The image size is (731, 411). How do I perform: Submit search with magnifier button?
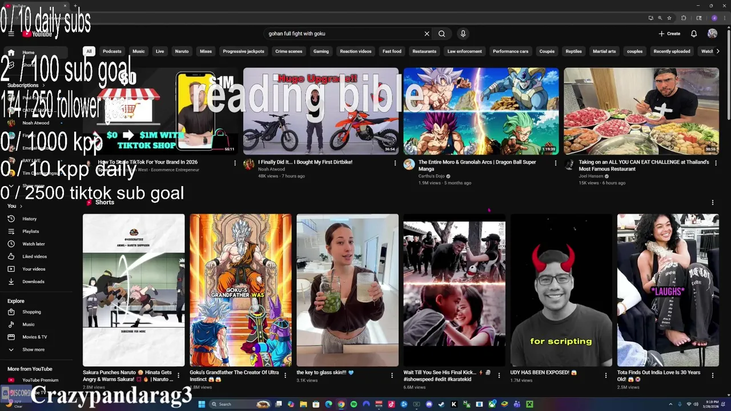click(441, 34)
